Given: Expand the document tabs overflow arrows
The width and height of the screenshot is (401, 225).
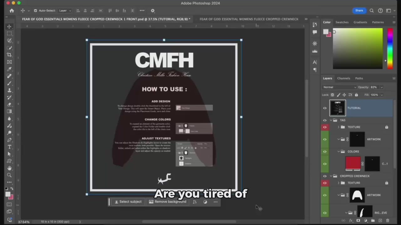Looking at the screenshot, I should pyautogui.click(x=306, y=19).
